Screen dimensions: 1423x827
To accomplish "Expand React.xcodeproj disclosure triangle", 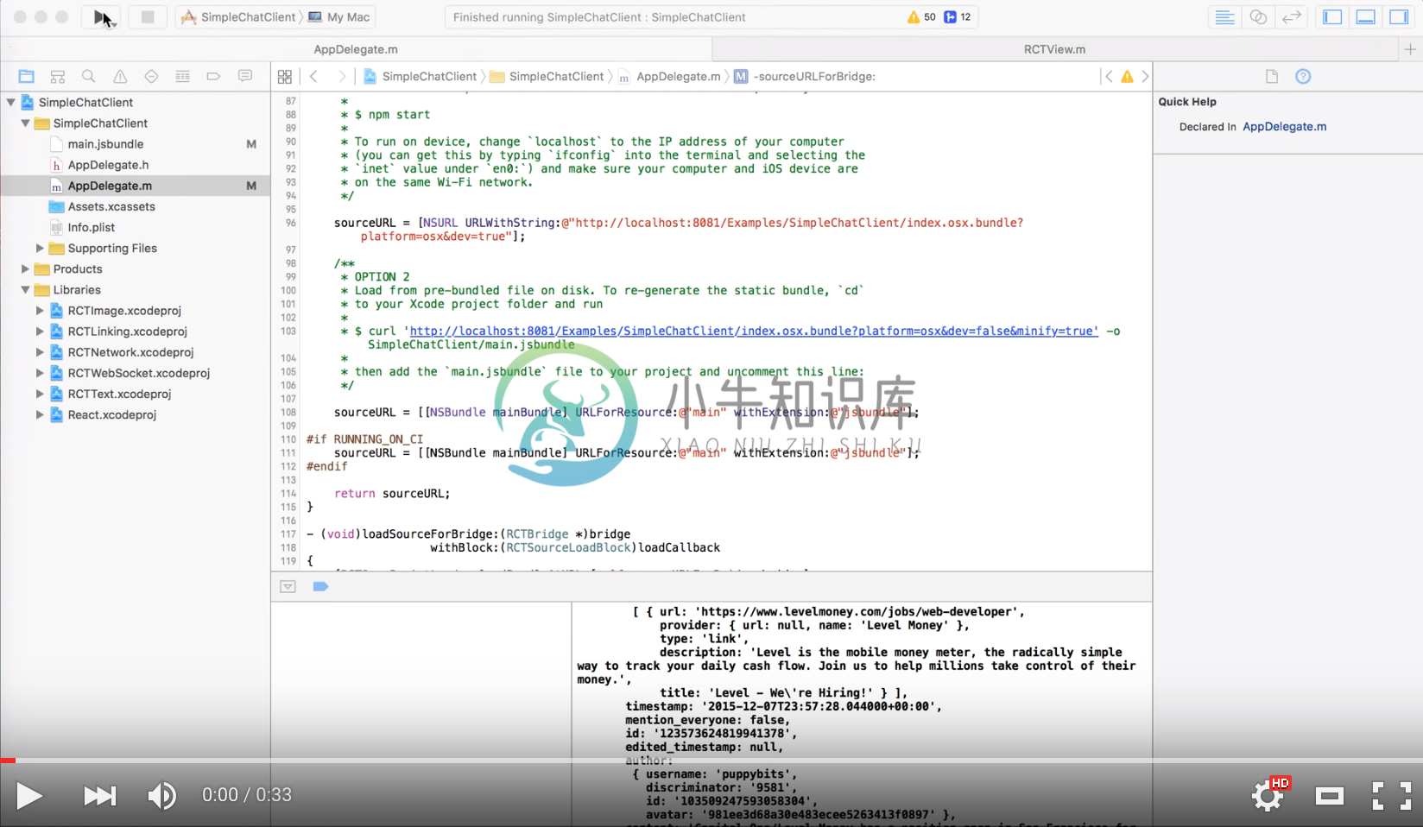I will click(x=40, y=414).
